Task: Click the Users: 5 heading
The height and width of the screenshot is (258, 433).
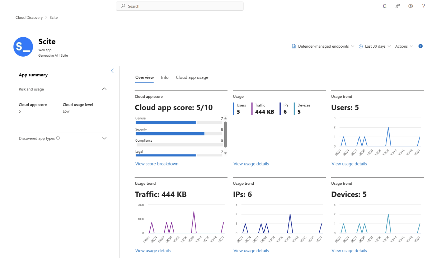Action: (x=345, y=107)
